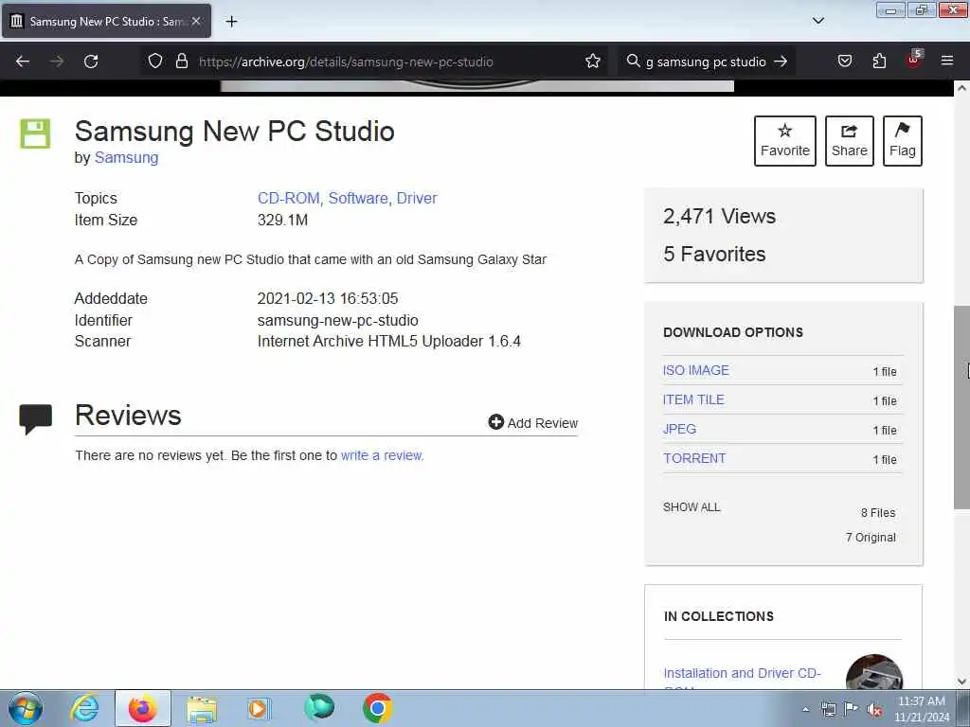970x727 pixels.
Task: Click the Firefox taskbar icon
Action: point(142,708)
